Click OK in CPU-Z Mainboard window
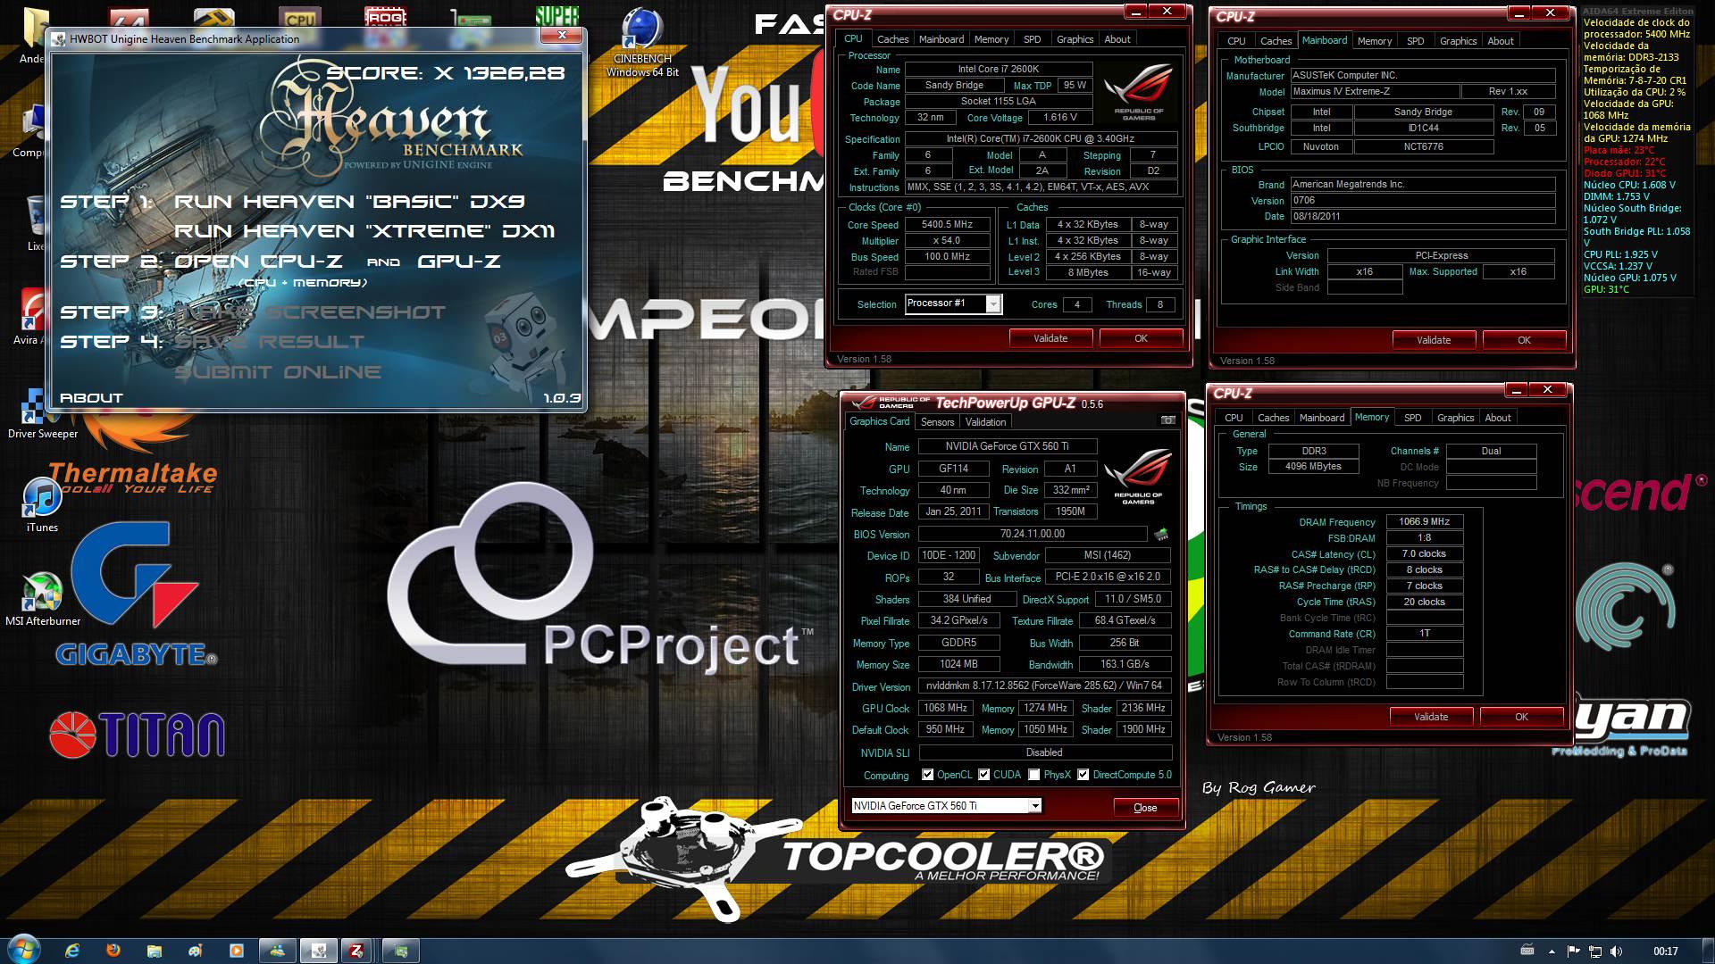The height and width of the screenshot is (964, 1715). tap(1524, 340)
